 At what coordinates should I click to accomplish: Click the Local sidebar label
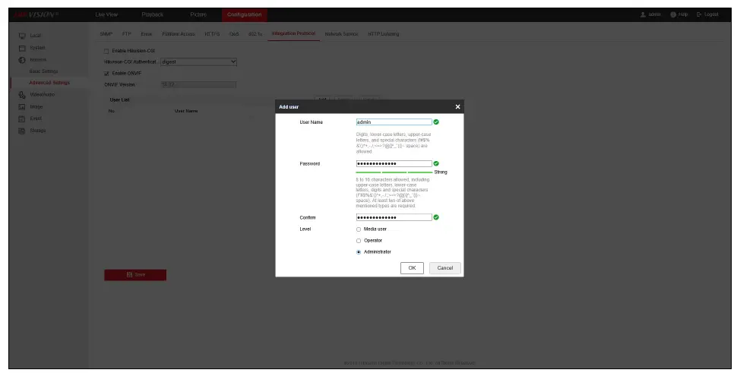(36, 36)
